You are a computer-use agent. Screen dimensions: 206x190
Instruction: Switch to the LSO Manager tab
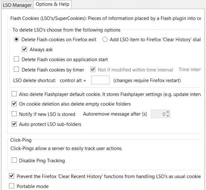tap(17, 5)
